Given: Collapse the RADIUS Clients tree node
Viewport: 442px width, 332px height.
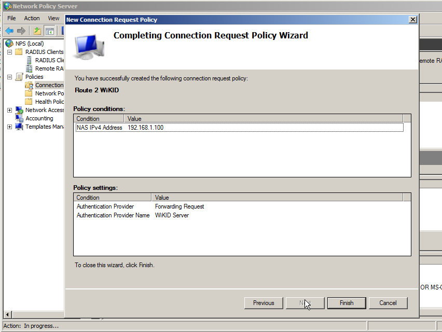Looking at the screenshot, I should point(9,52).
